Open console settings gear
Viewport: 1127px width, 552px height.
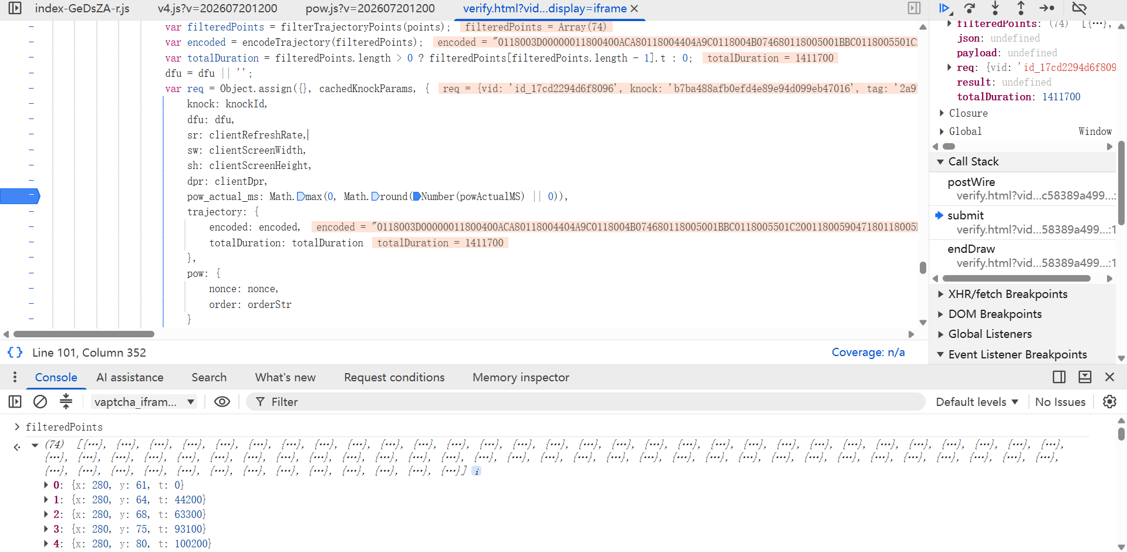pos(1109,401)
